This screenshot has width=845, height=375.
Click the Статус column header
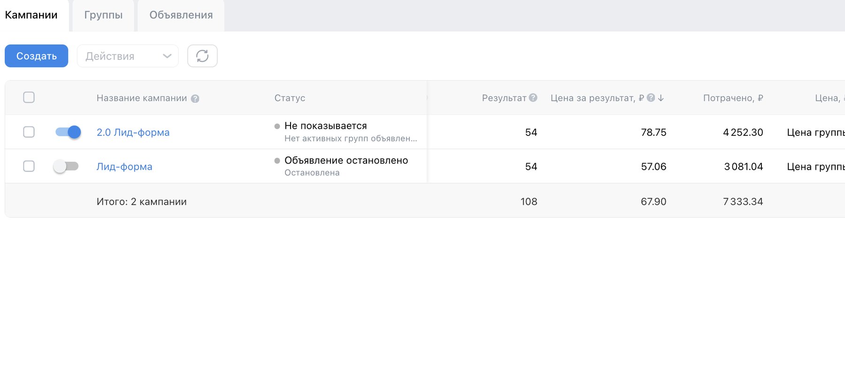[290, 98]
